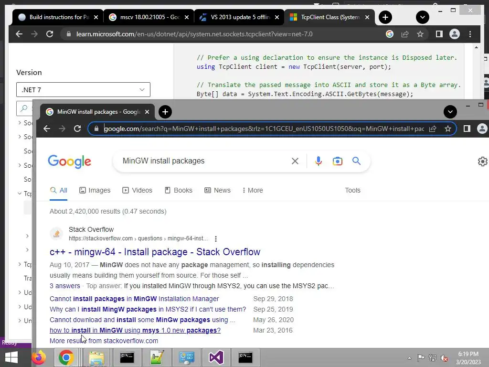Open Google quick settings gear
Image resolution: width=489 pixels, height=367 pixels.
pyautogui.click(x=482, y=162)
